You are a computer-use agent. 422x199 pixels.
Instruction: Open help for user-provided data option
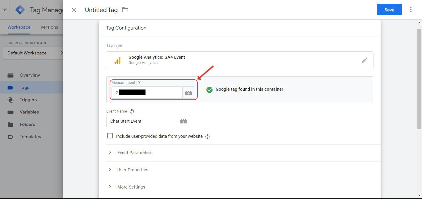(x=208, y=137)
